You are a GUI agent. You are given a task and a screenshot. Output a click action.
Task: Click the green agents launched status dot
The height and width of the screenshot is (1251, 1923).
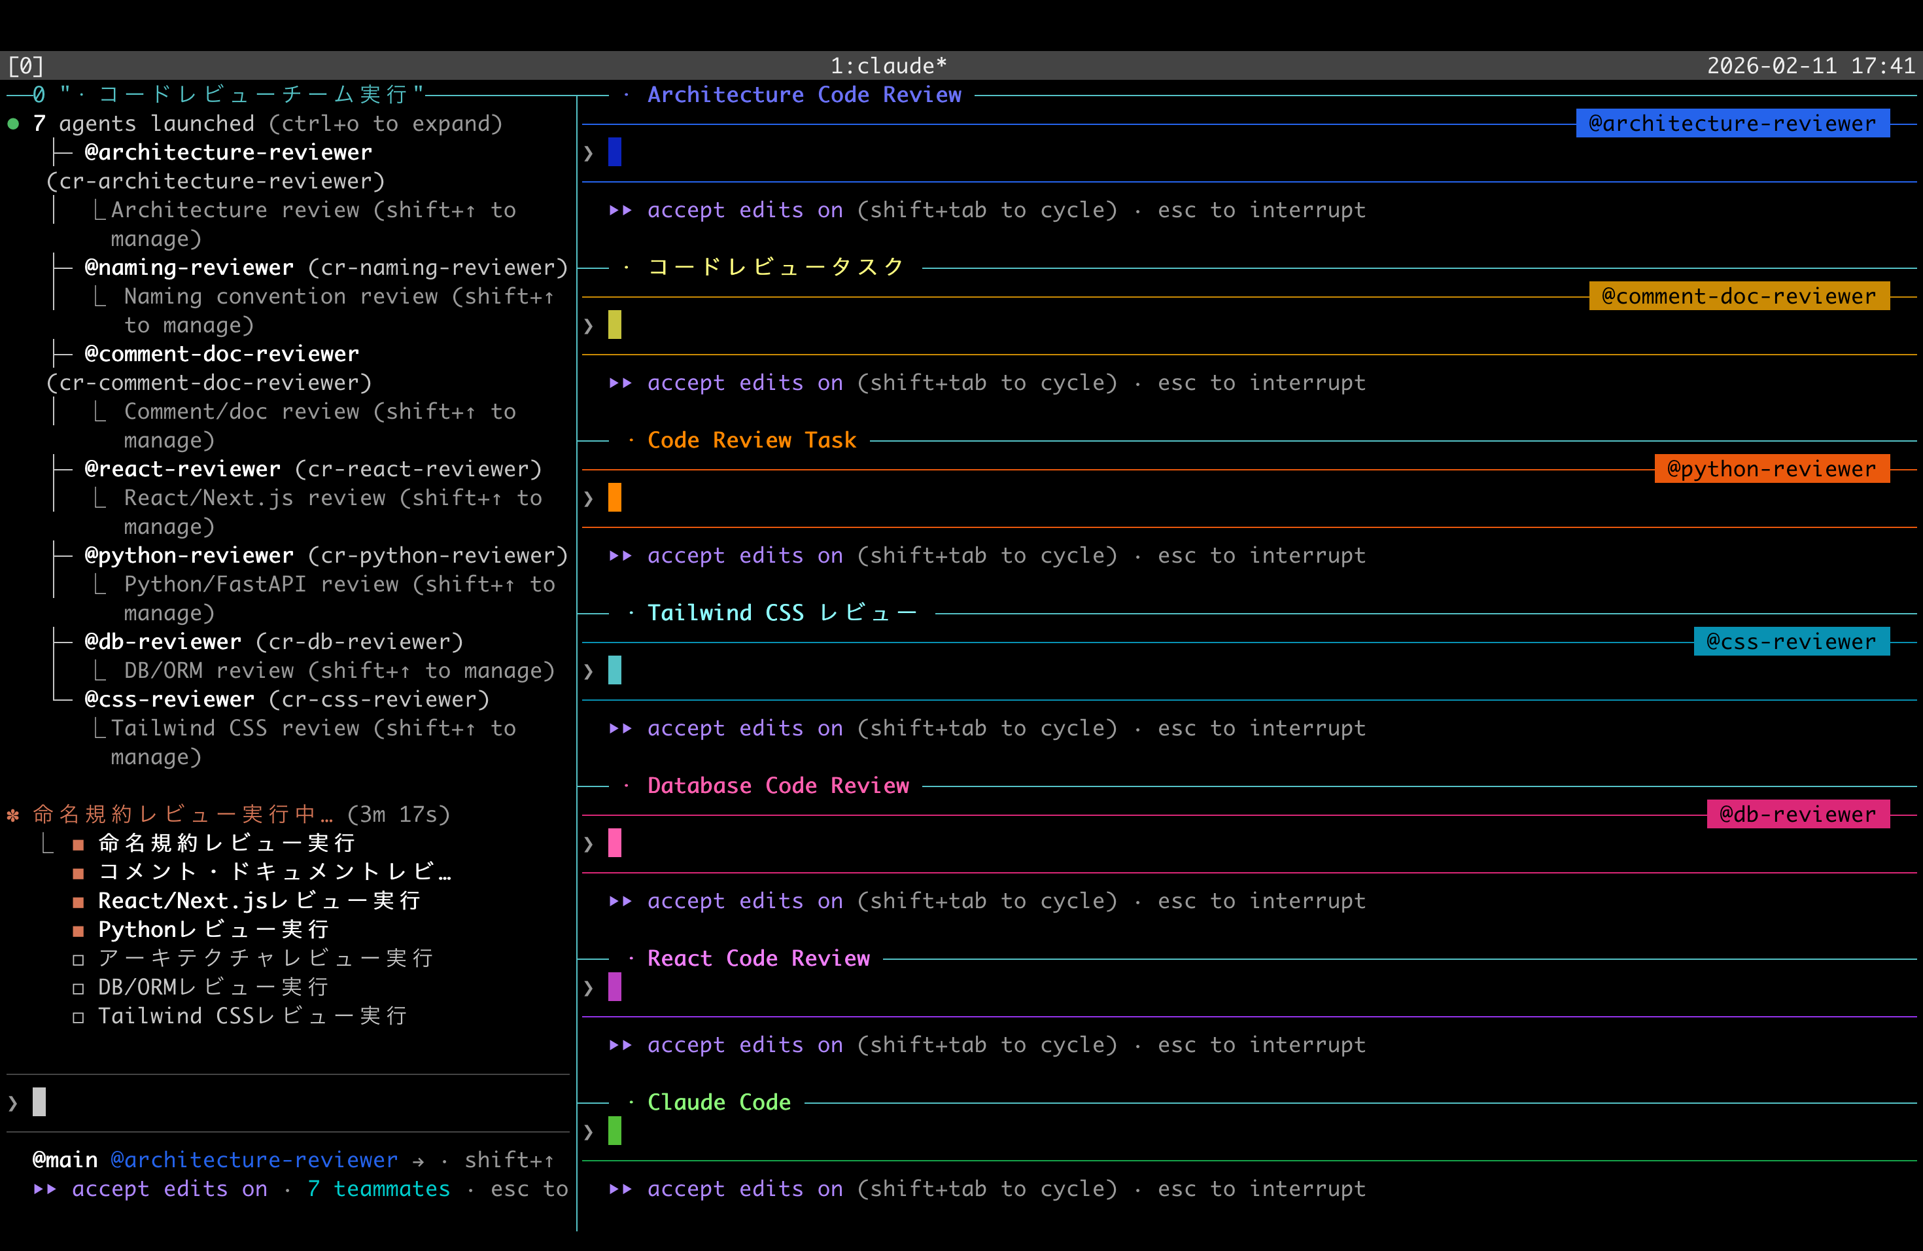[14, 124]
